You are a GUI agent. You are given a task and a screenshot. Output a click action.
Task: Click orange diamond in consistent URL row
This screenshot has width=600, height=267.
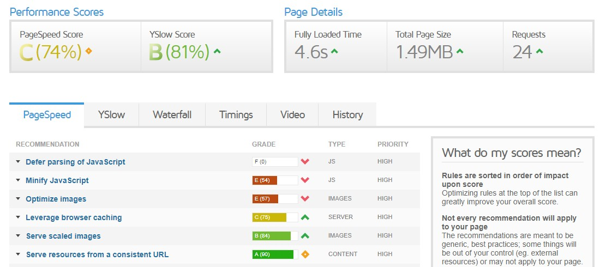point(305,254)
